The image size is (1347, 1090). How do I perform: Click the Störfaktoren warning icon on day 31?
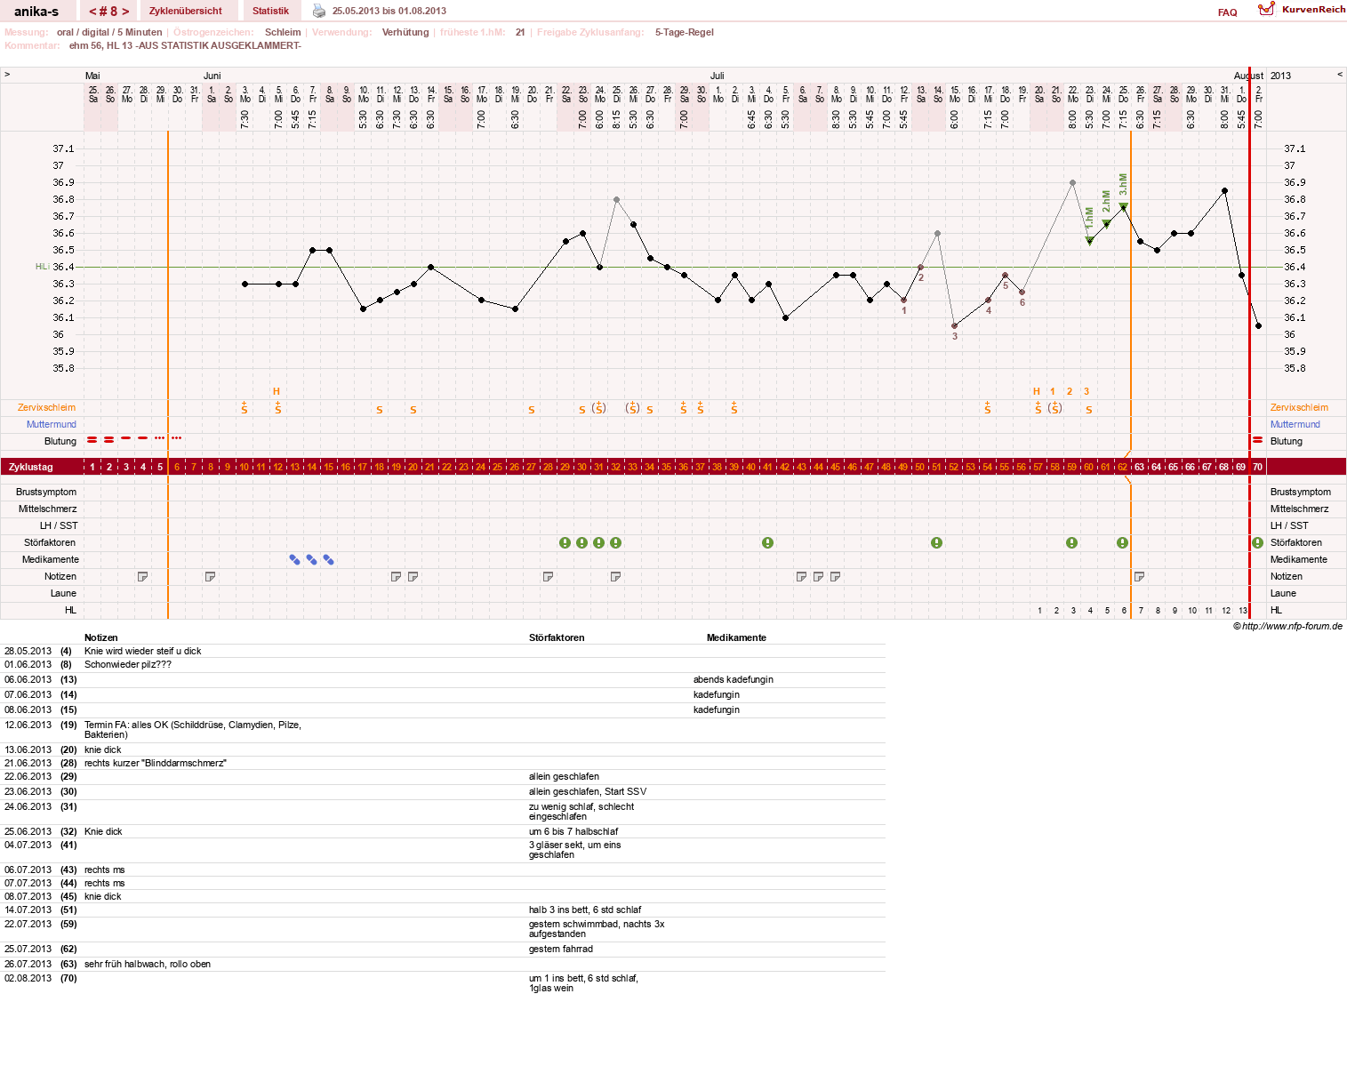(598, 542)
